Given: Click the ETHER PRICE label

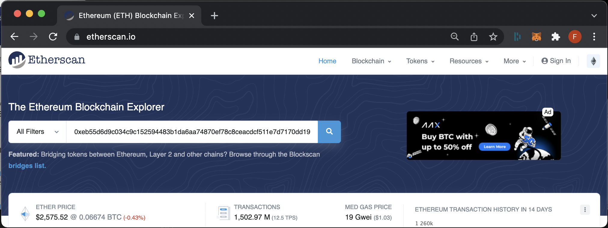Looking at the screenshot, I should pyautogui.click(x=56, y=207).
